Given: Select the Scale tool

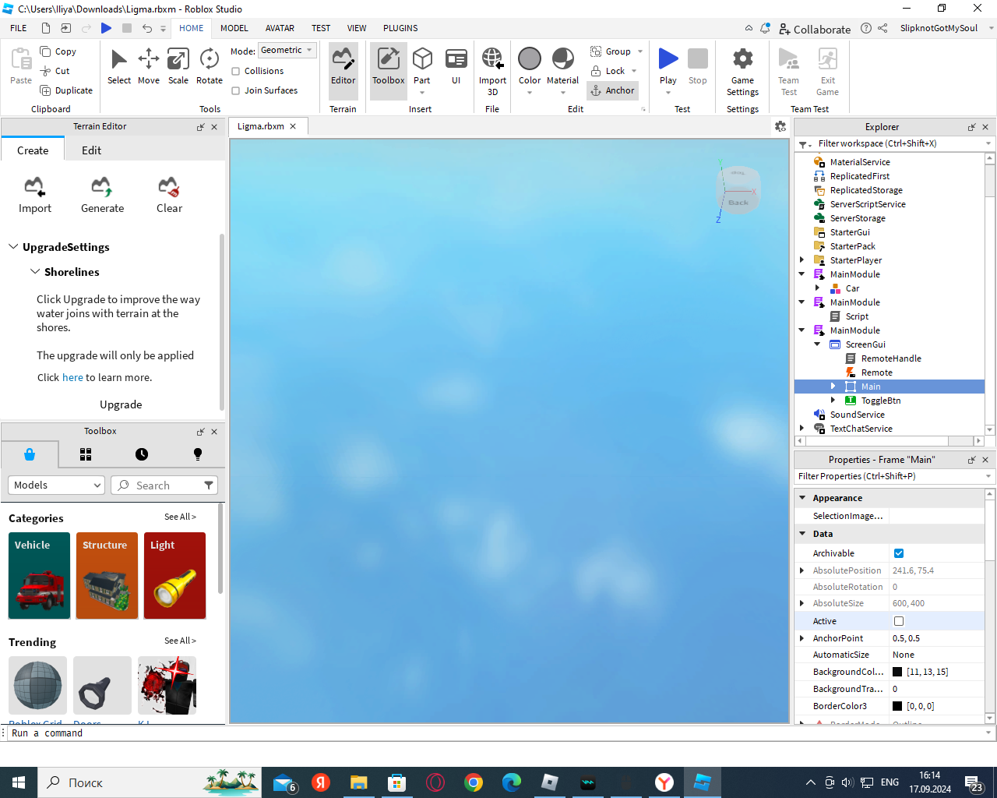Looking at the screenshot, I should click(x=178, y=66).
